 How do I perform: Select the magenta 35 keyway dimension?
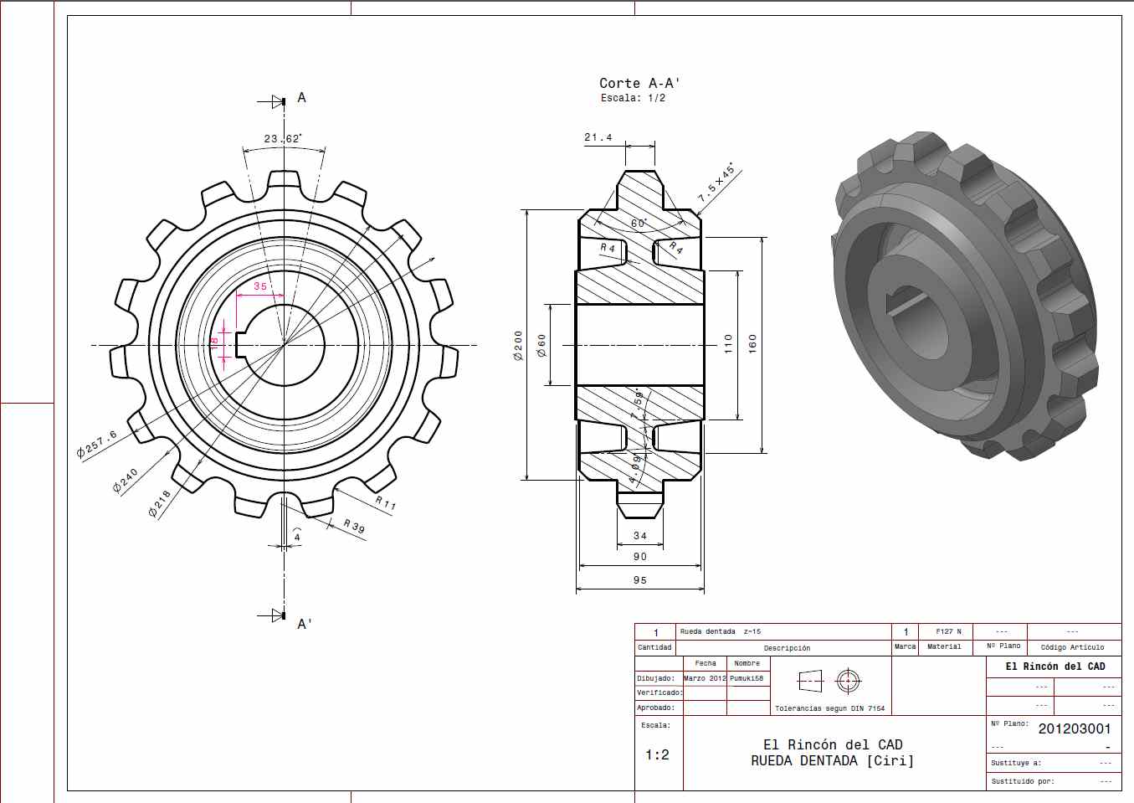click(260, 286)
